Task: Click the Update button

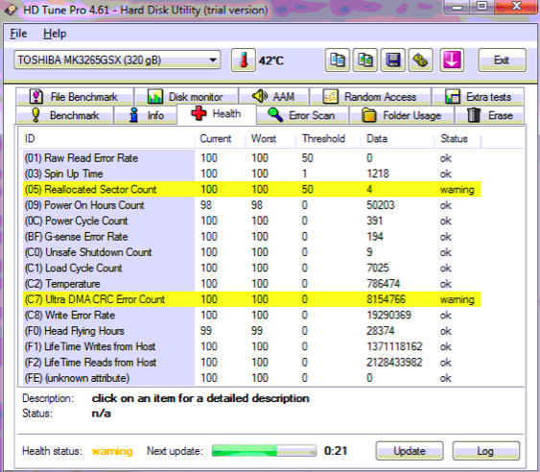Action: [x=410, y=451]
